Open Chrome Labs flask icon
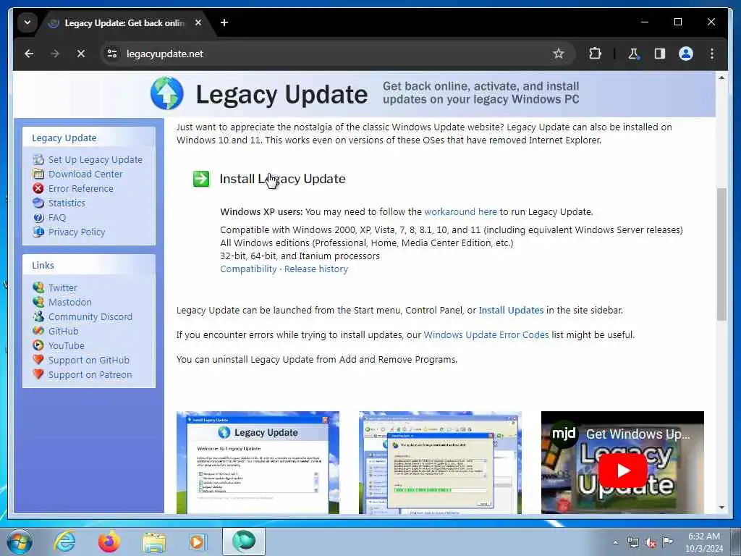 (633, 54)
